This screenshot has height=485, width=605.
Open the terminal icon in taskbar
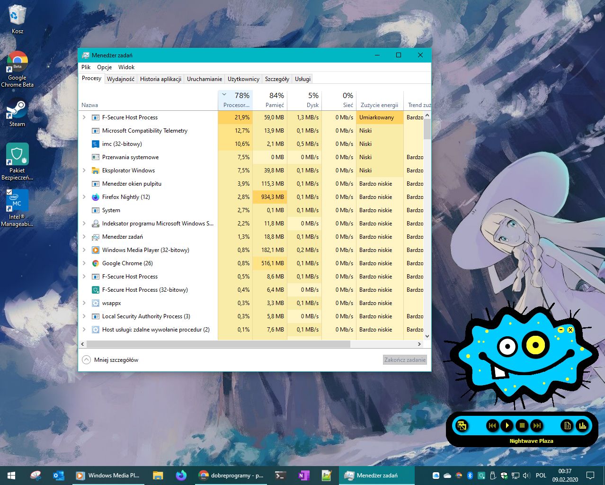pos(280,476)
